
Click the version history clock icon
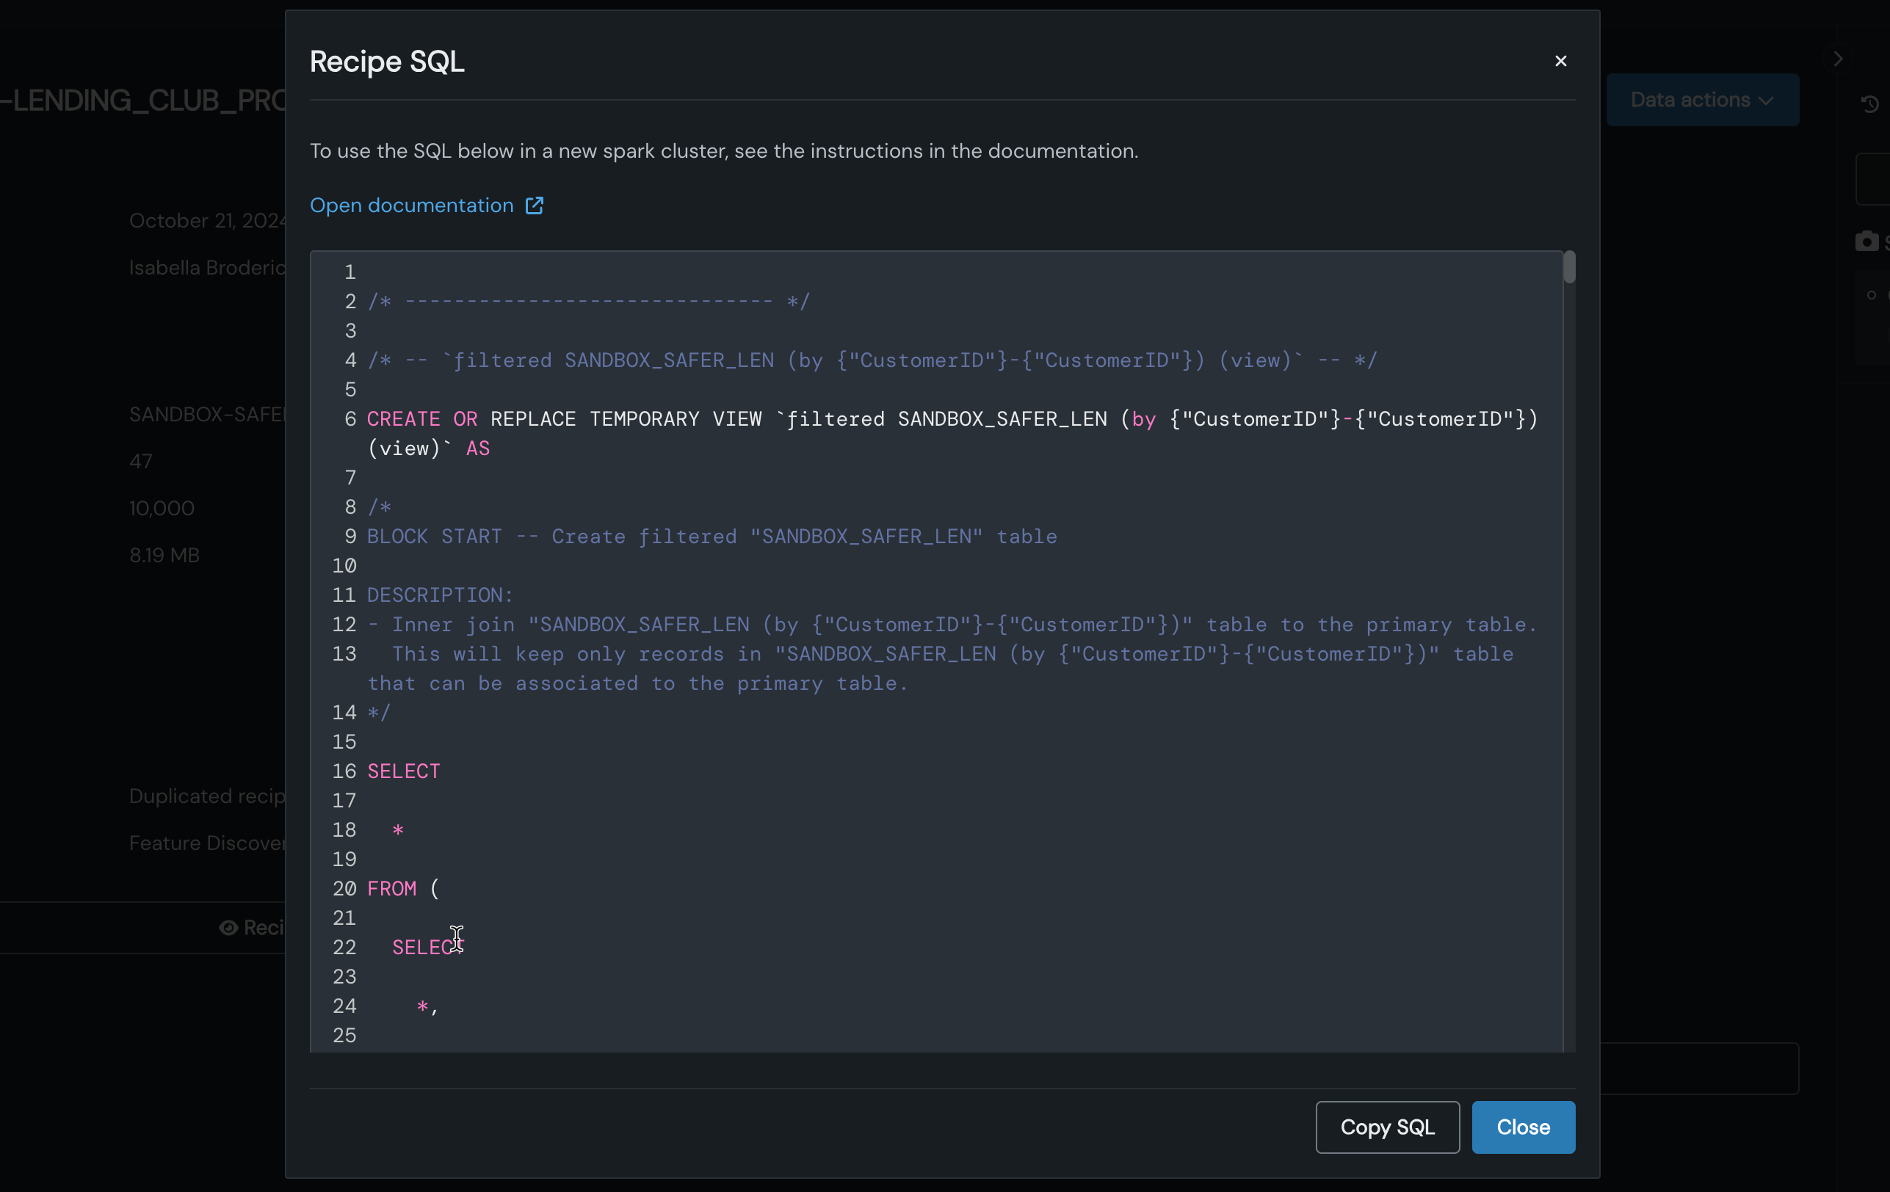point(1869,103)
